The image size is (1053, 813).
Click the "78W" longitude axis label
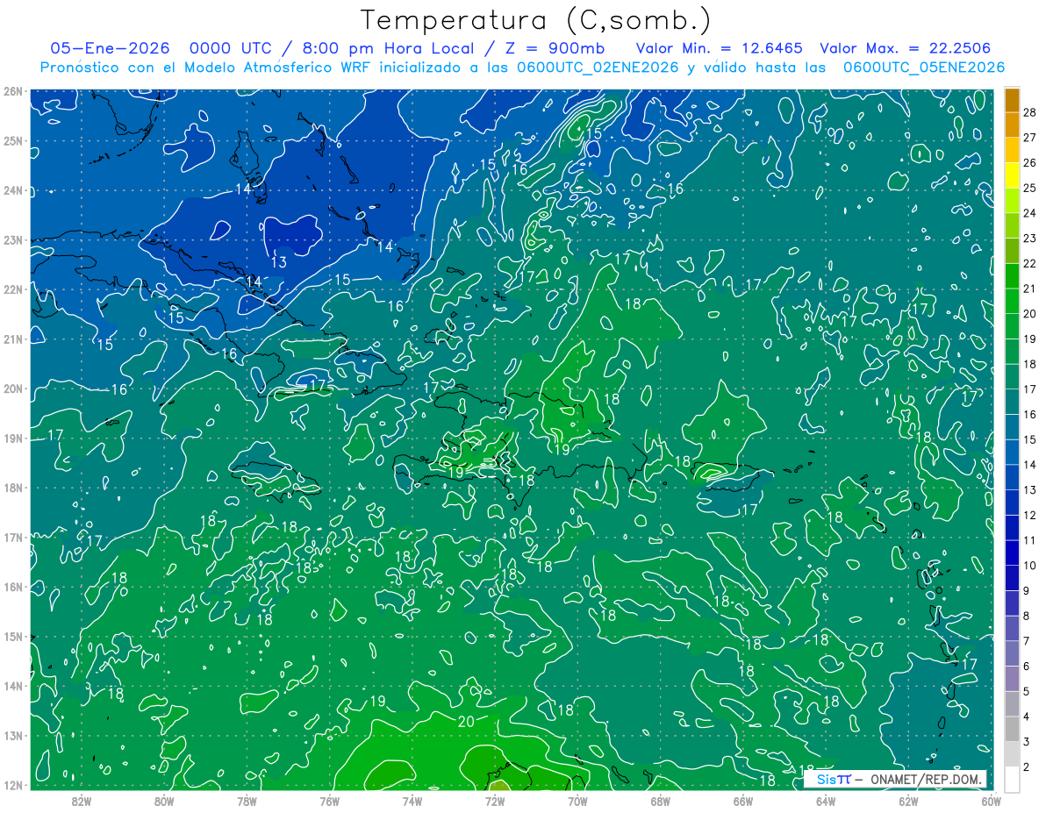pos(247,800)
